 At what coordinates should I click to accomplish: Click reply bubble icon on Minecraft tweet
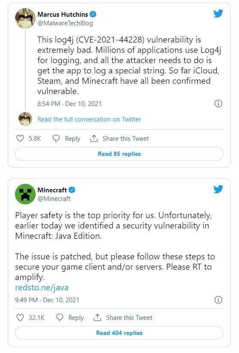point(59,317)
